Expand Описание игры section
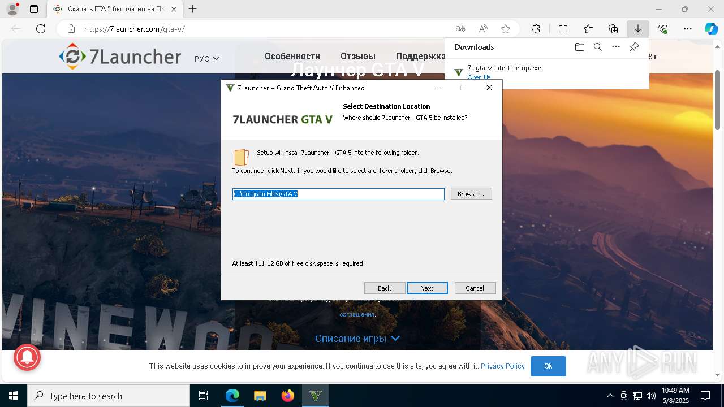Image resolution: width=724 pixels, height=407 pixels. pyautogui.click(x=357, y=338)
